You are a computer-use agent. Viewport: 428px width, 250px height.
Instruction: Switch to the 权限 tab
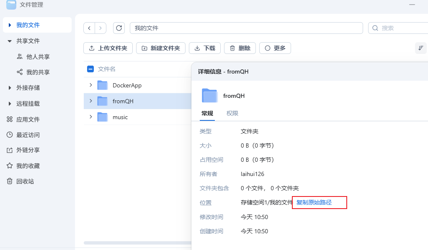click(232, 113)
